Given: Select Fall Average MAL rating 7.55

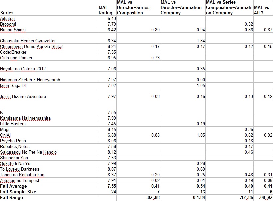Looking at the screenshot, I should point(107,186).
